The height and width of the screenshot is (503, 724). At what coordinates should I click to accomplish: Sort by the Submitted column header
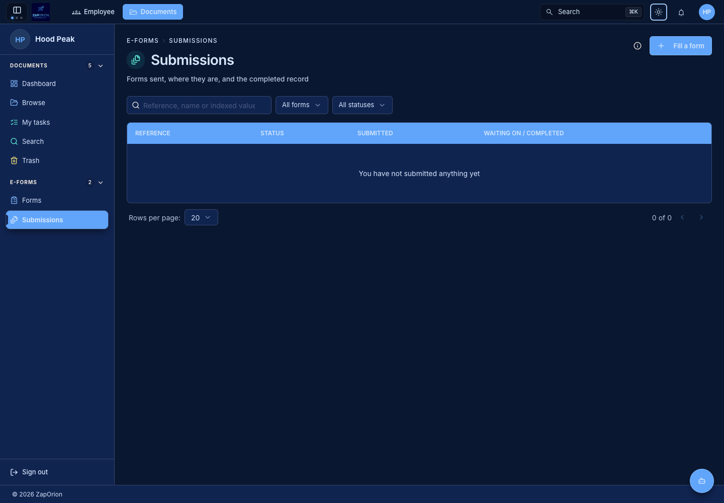point(375,133)
